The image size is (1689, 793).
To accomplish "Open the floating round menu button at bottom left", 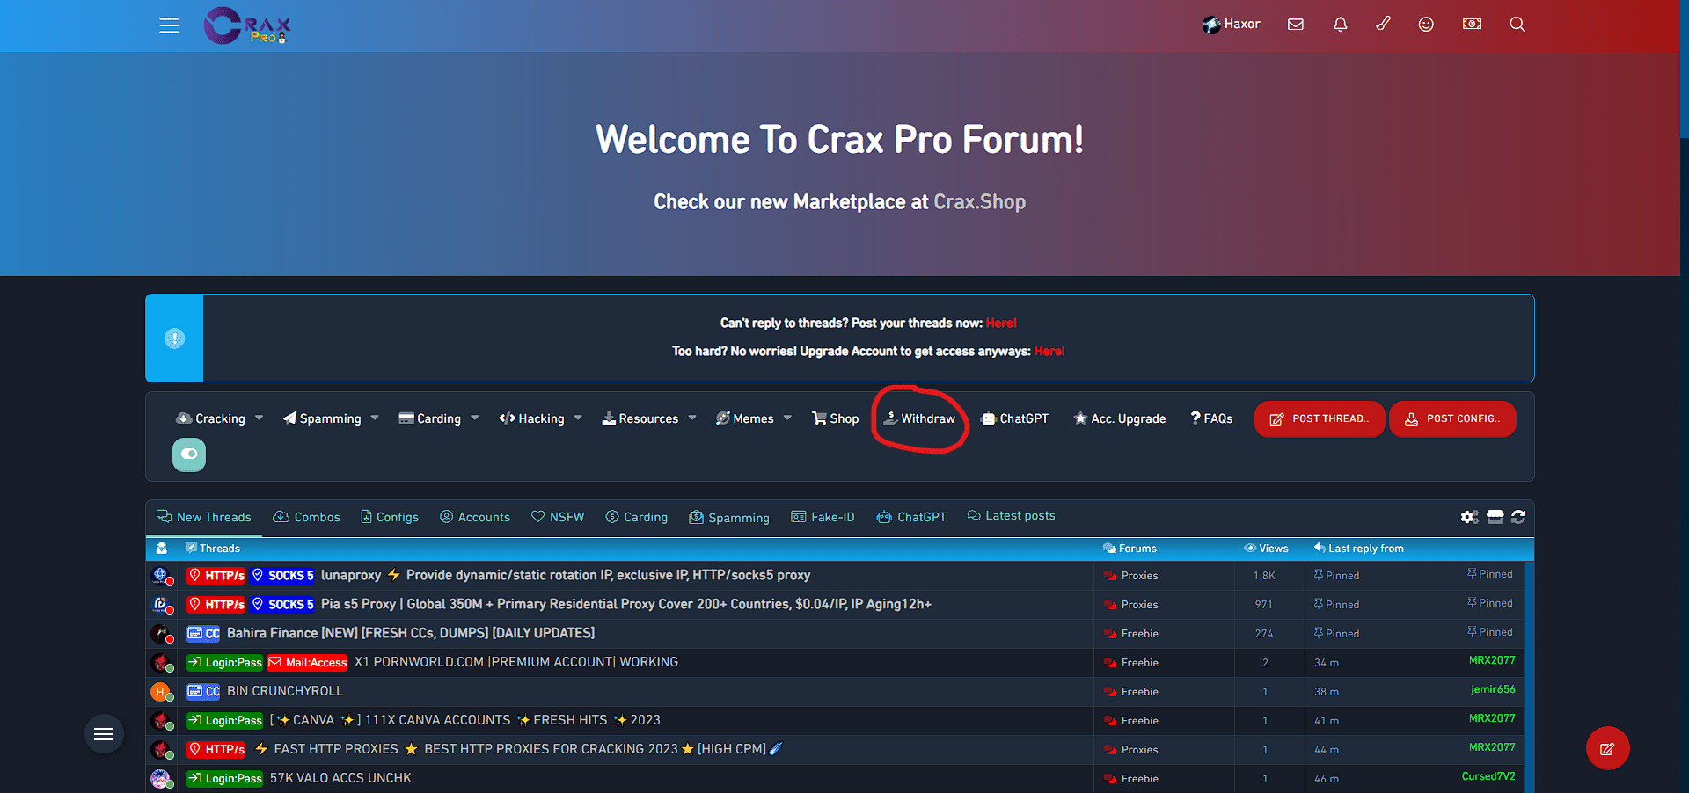I will click(x=104, y=734).
